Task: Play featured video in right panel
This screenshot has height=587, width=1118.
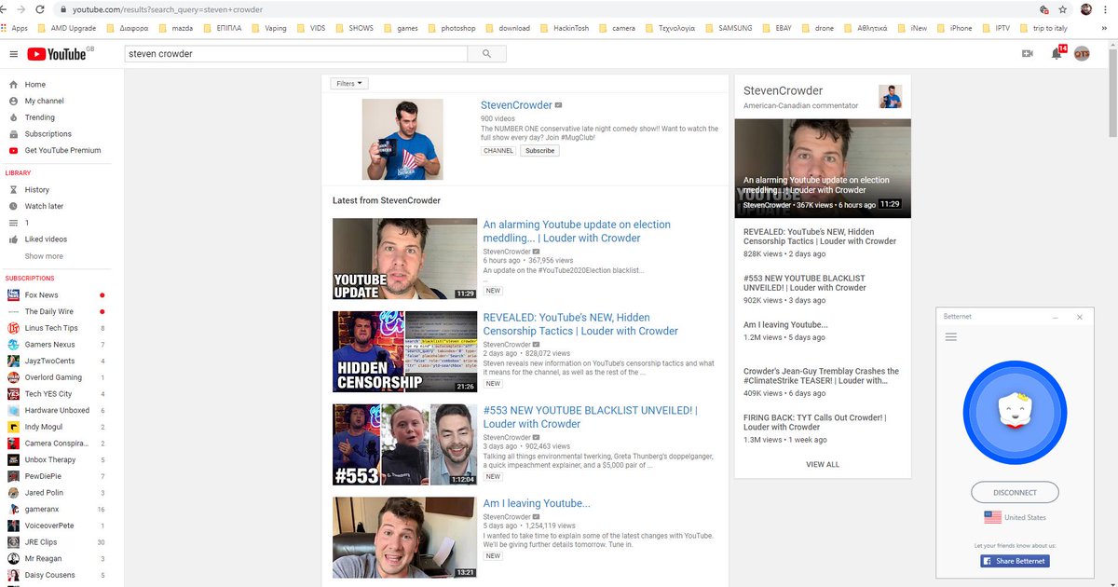Action: [x=823, y=169]
